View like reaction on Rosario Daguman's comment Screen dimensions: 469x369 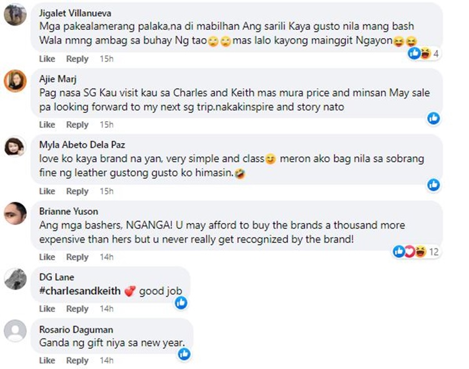[184, 354]
